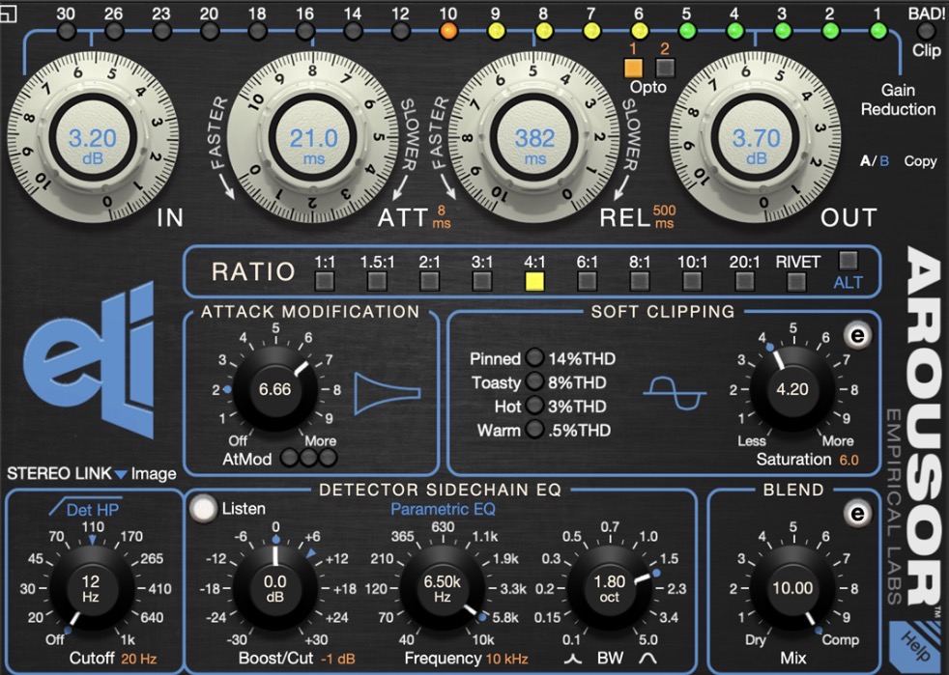This screenshot has height=675, width=949.
Task: Select the Warm .5%THD soft clipping setting
Action: point(536,431)
